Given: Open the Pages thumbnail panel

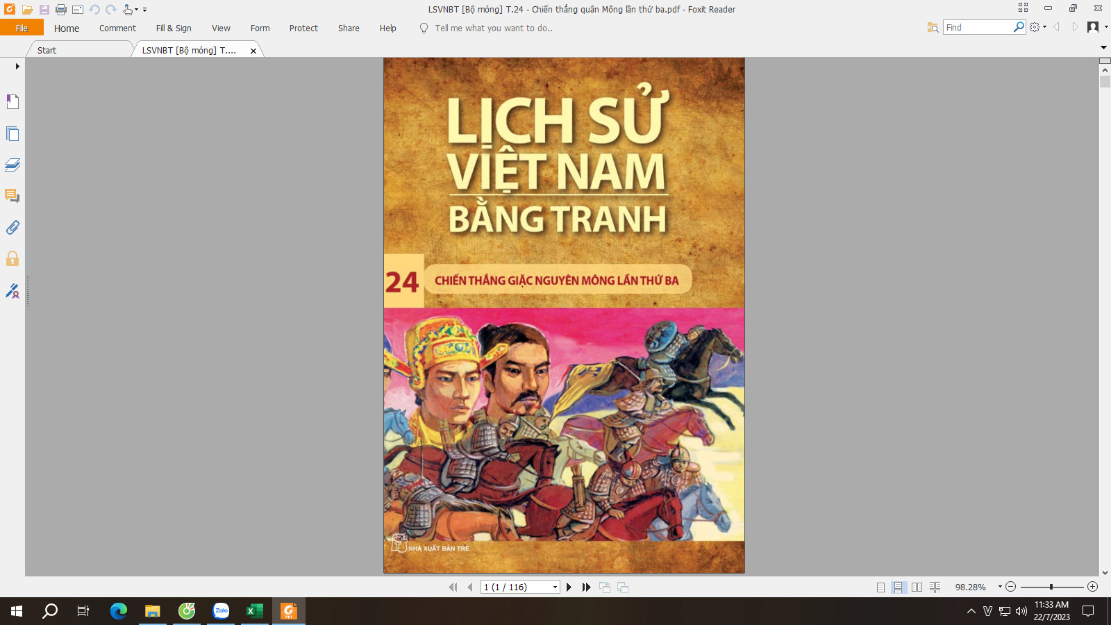Looking at the screenshot, I should [x=12, y=133].
